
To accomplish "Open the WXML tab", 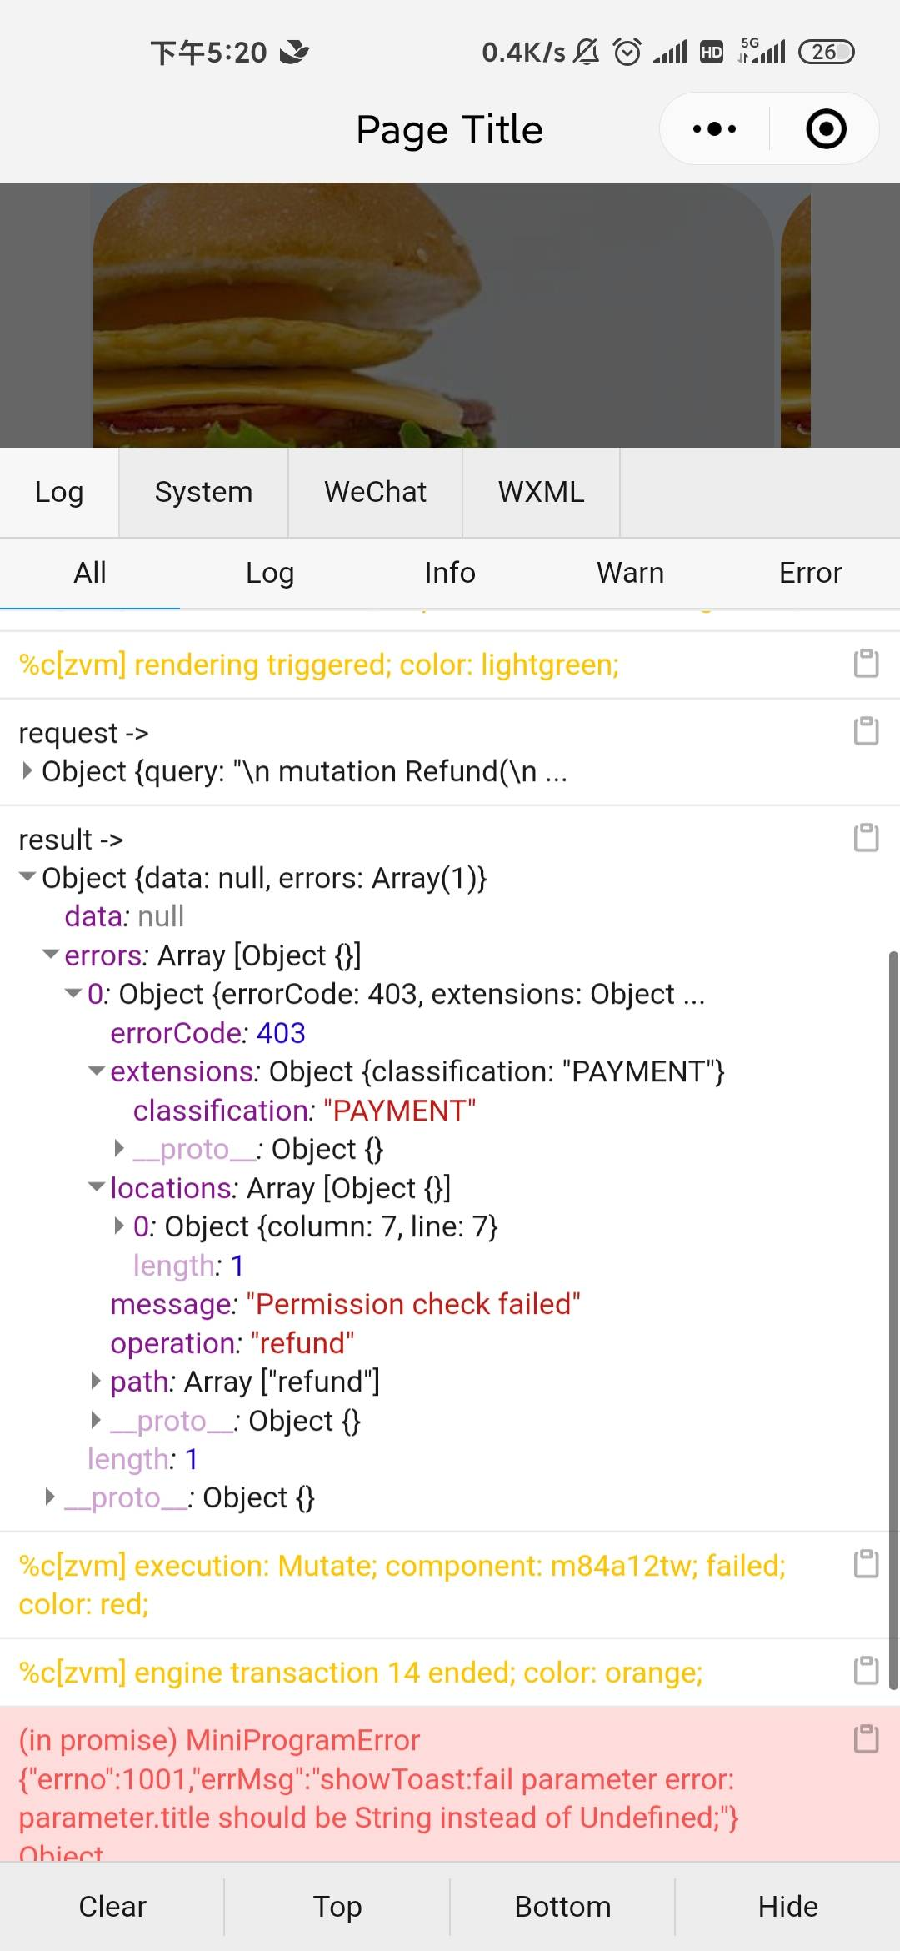I will (x=541, y=492).
